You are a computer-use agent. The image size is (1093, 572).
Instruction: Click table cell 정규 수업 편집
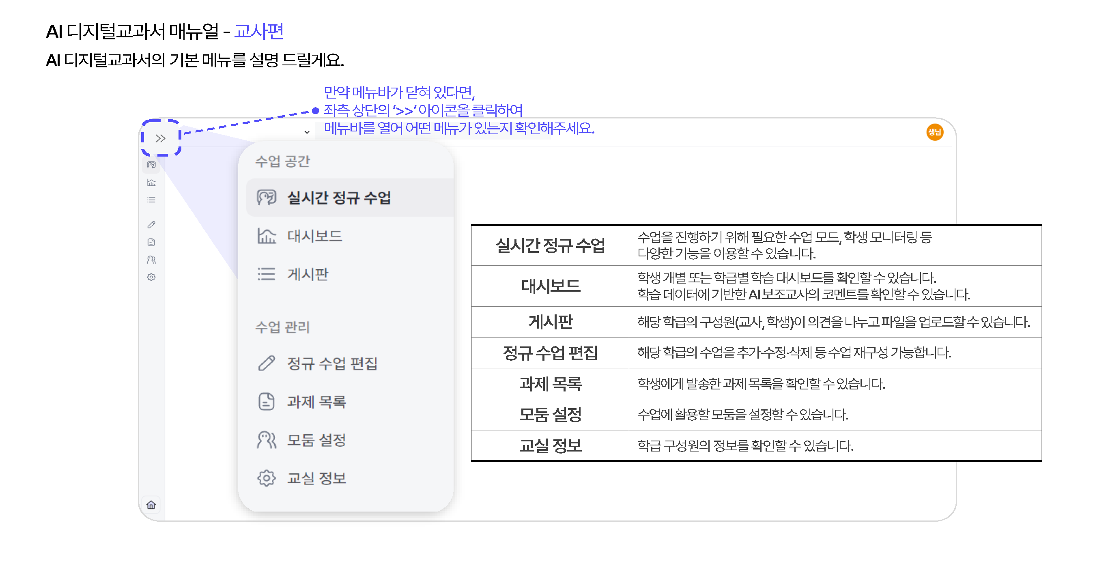coord(550,353)
